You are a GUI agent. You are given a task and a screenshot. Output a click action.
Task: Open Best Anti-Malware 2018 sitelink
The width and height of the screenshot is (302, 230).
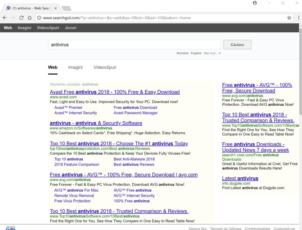(x=134, y=159)
